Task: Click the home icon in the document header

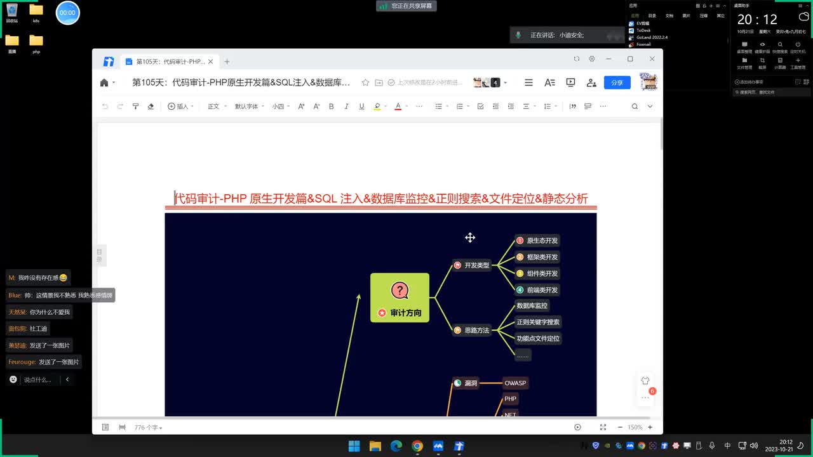Action: click(104, 83)
